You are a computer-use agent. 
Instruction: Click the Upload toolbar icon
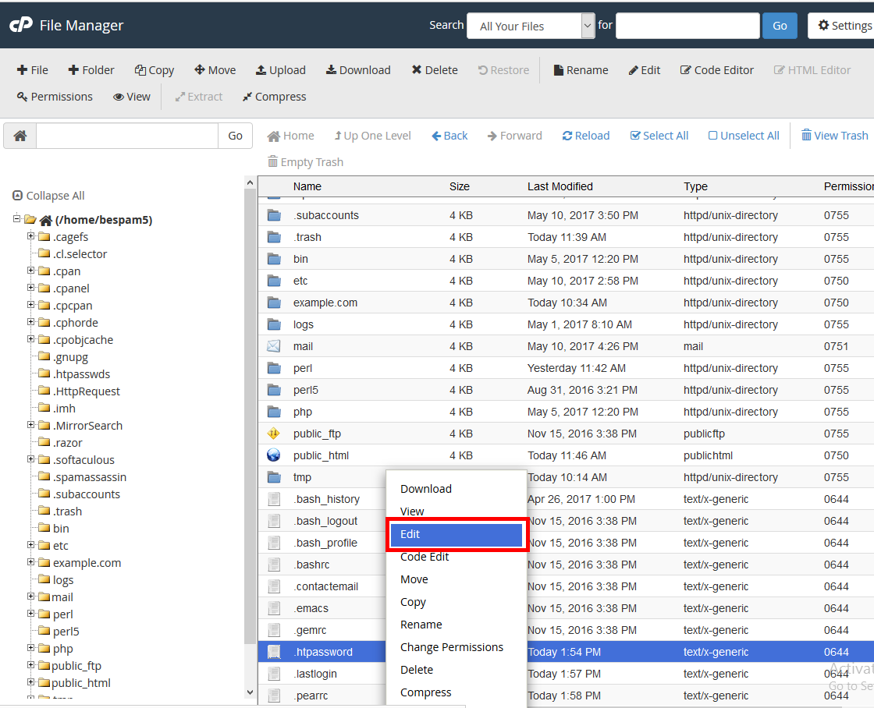261,70
